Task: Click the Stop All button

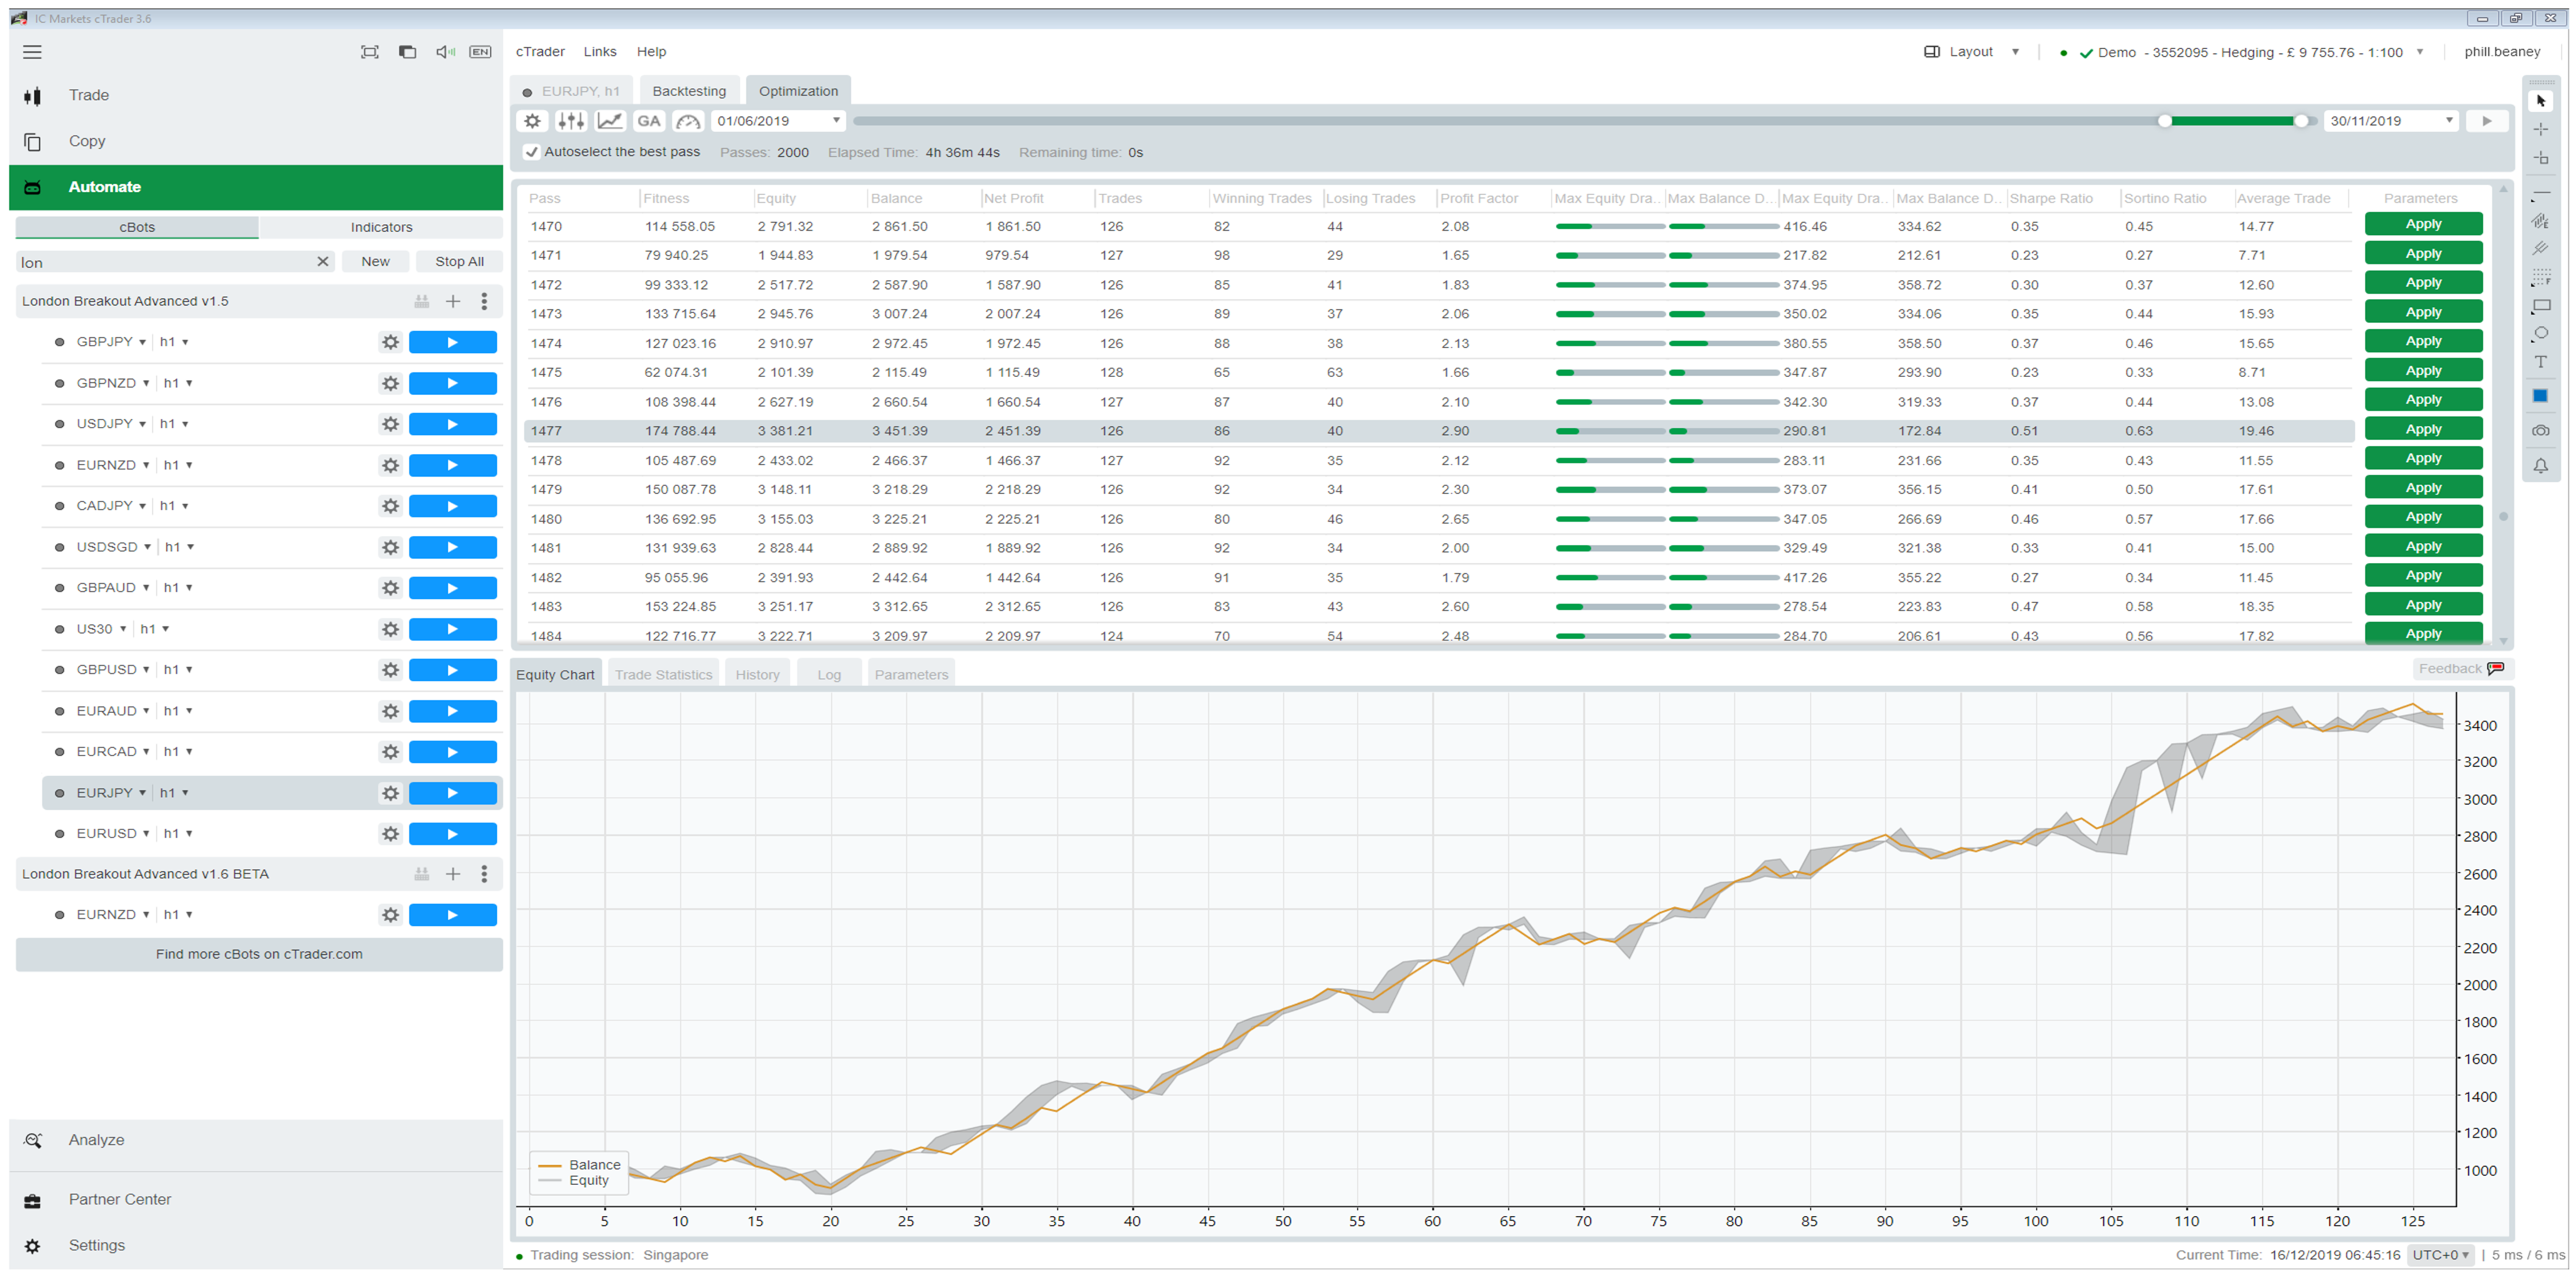Action: pyautogui.click(x=459, y=262)
